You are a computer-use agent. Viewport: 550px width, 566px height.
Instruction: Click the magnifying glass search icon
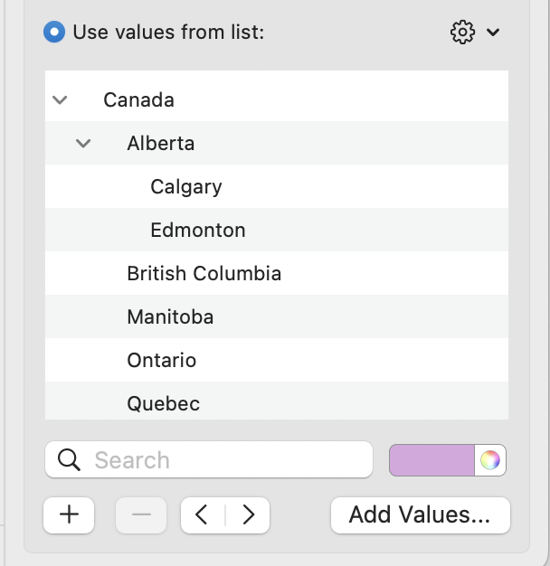click(70, 459)
